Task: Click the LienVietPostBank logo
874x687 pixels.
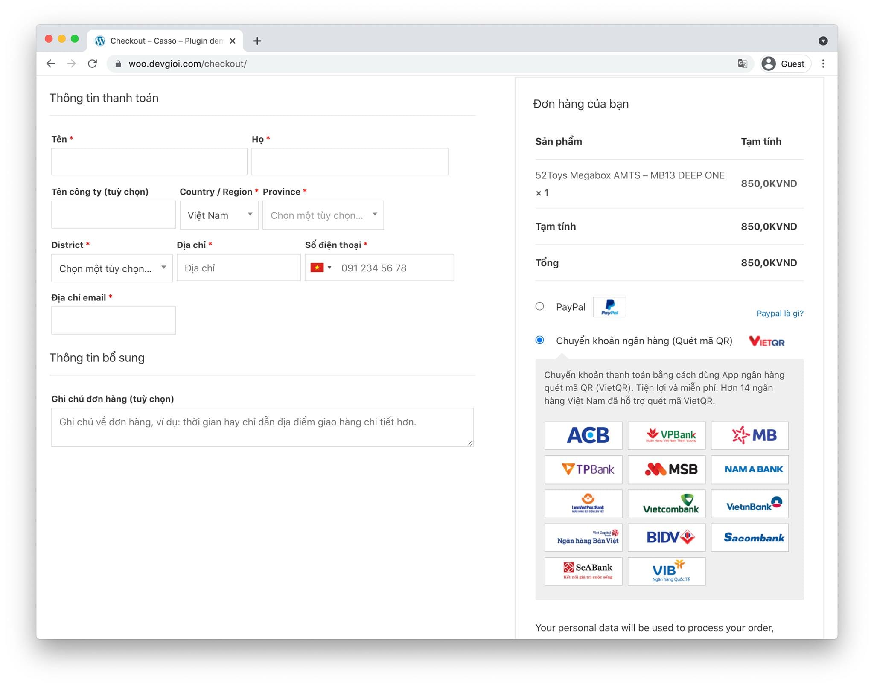Action: [x=583, y=504]
